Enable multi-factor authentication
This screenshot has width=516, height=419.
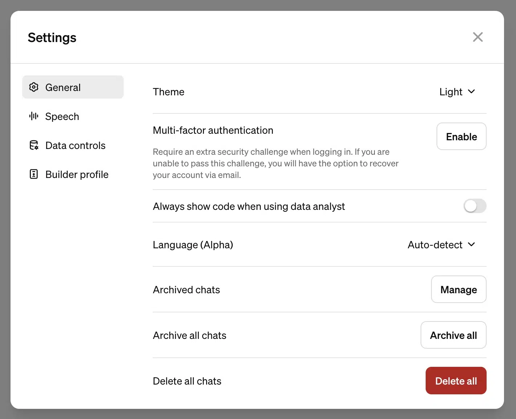461,137
